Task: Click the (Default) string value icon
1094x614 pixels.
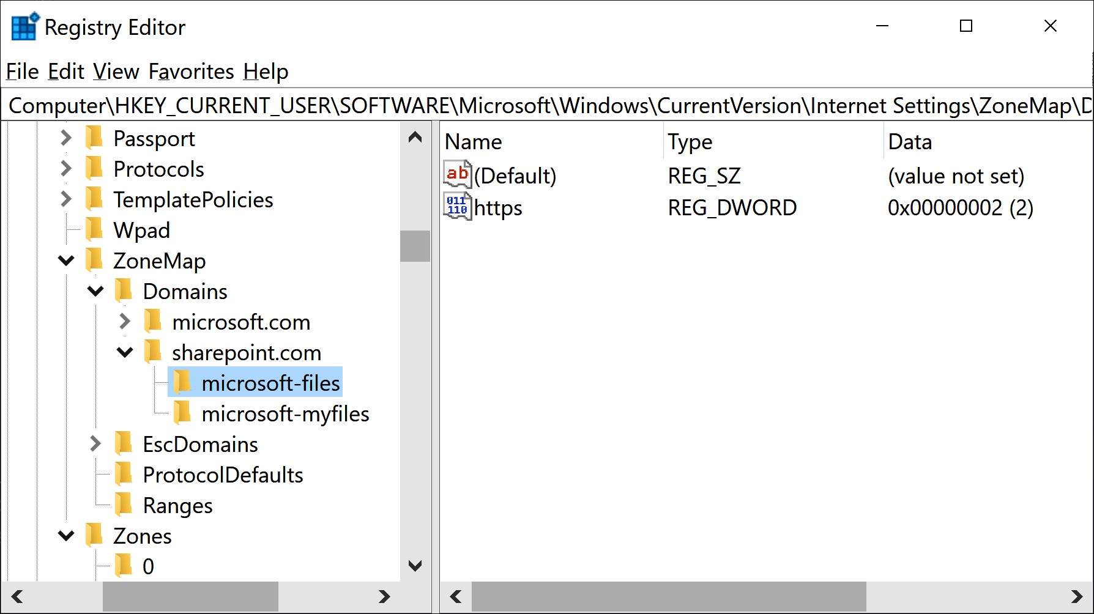Action: 457,175
